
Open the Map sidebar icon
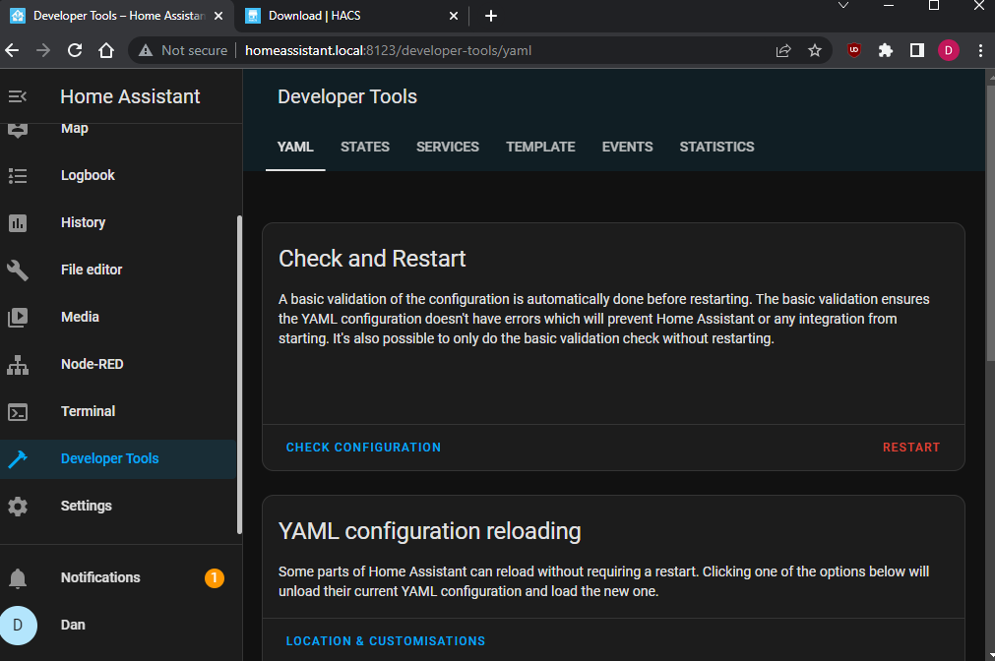(x=18, y=129)
